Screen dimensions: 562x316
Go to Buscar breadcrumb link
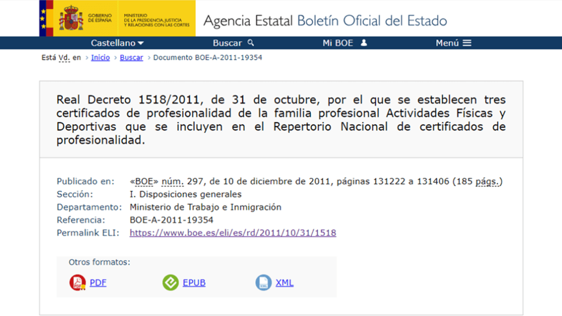pos(131,57)
